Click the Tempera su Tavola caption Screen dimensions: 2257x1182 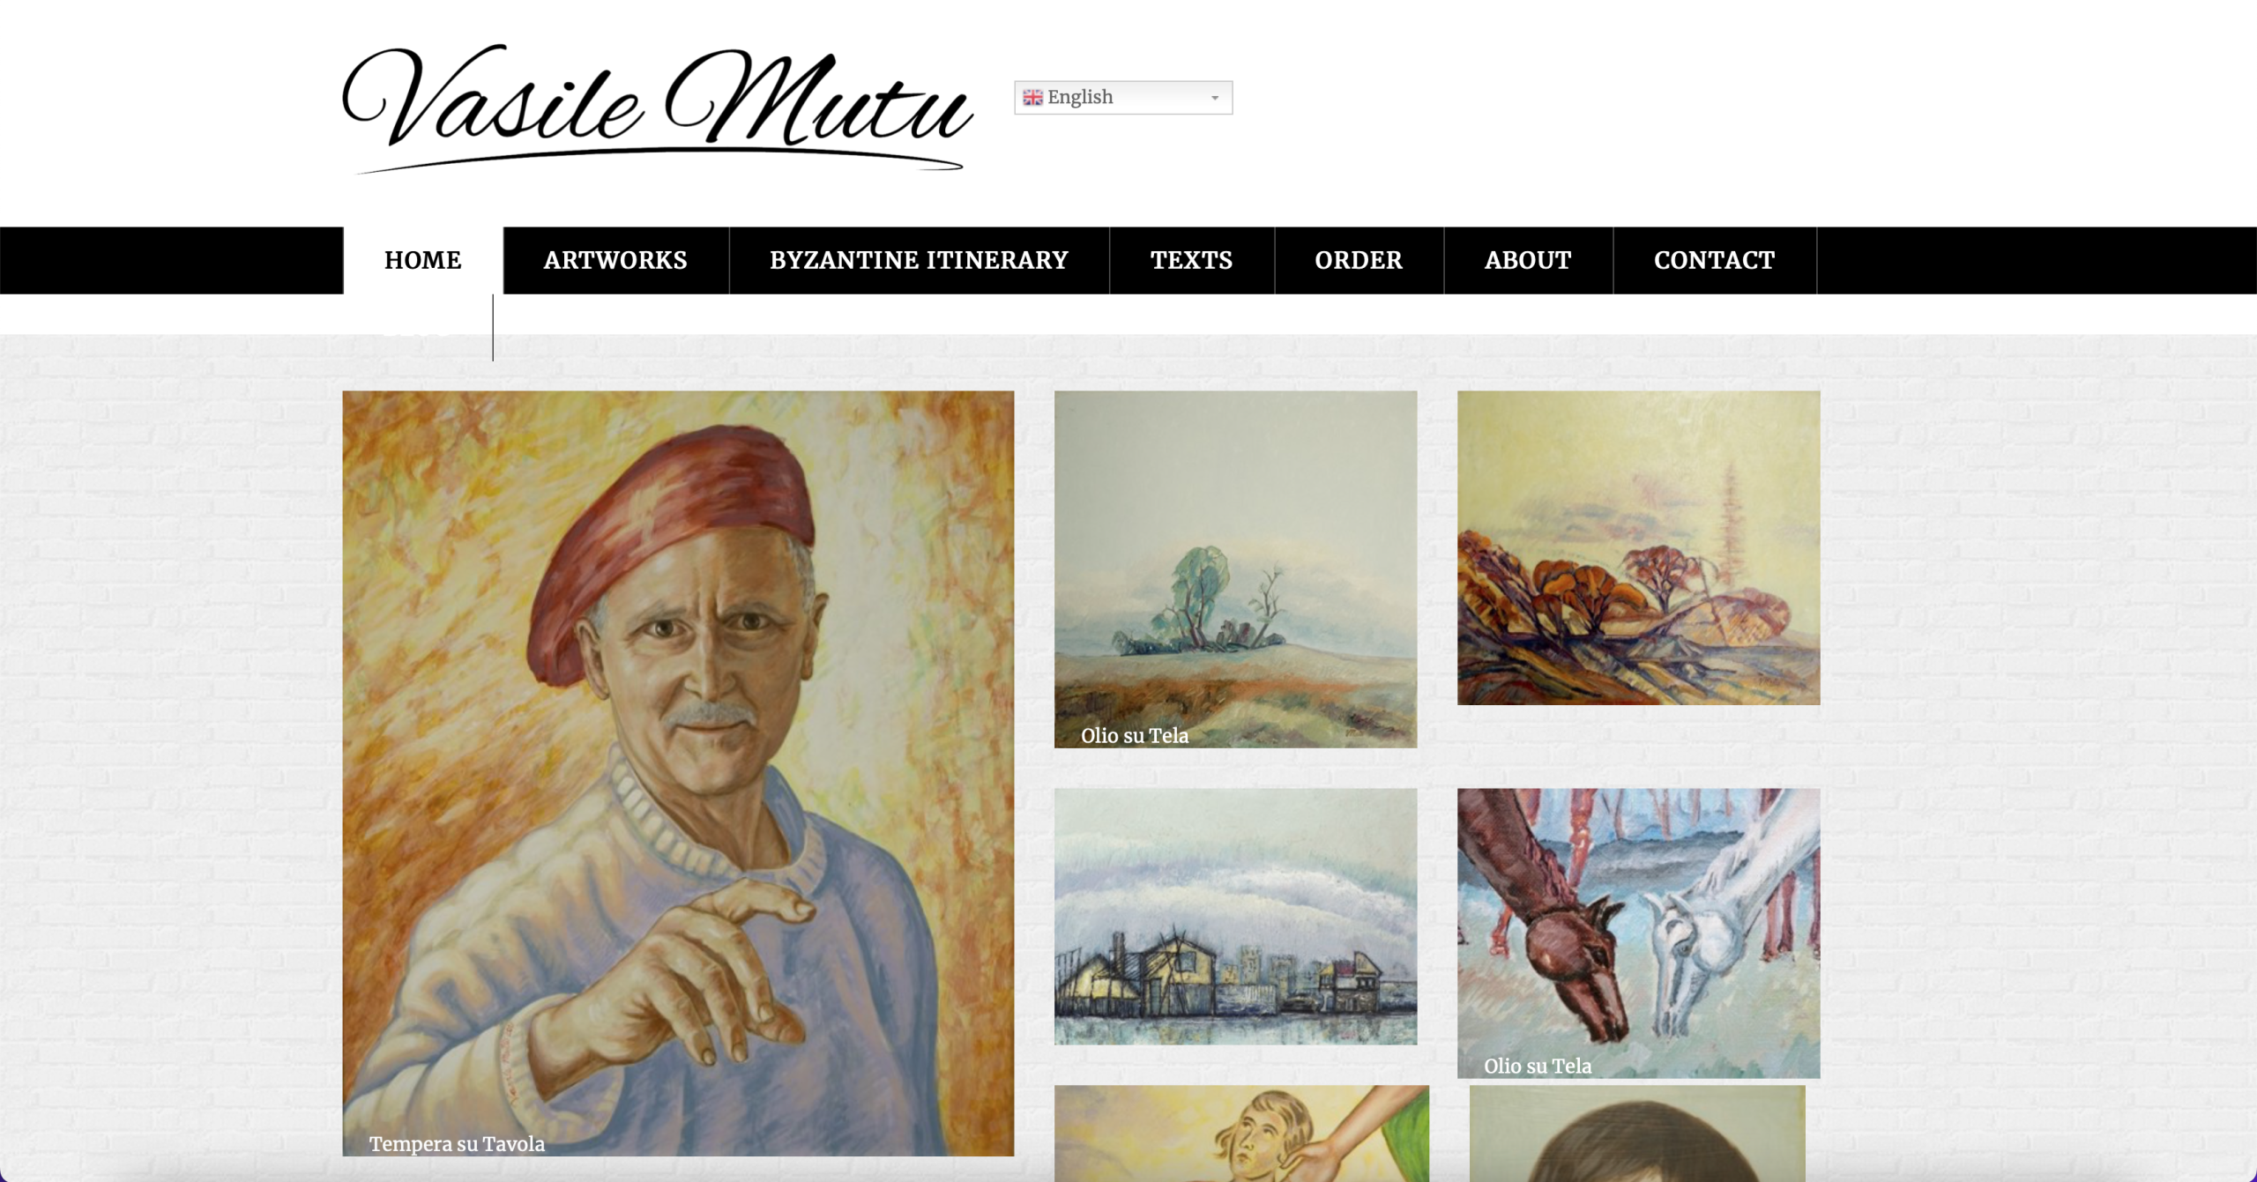click(x=457, y=1143)
